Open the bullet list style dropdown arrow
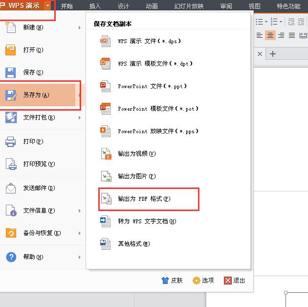This screenshot has height=307, width=308. click(x=266, y=22)
